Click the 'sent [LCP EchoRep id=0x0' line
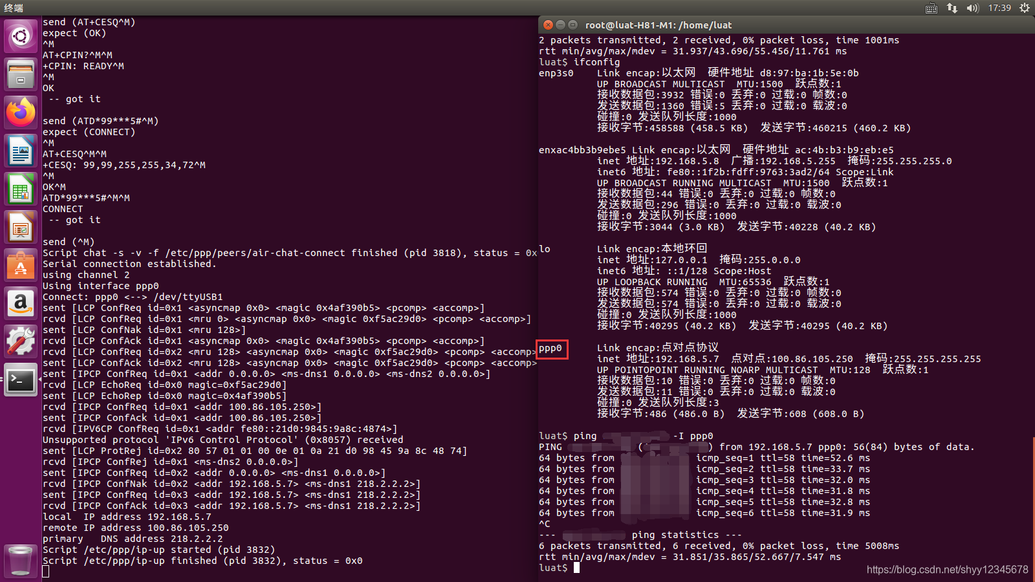The height and width of the screenshot is (582, 1035). pyautogui.click(x=164, y=396)
